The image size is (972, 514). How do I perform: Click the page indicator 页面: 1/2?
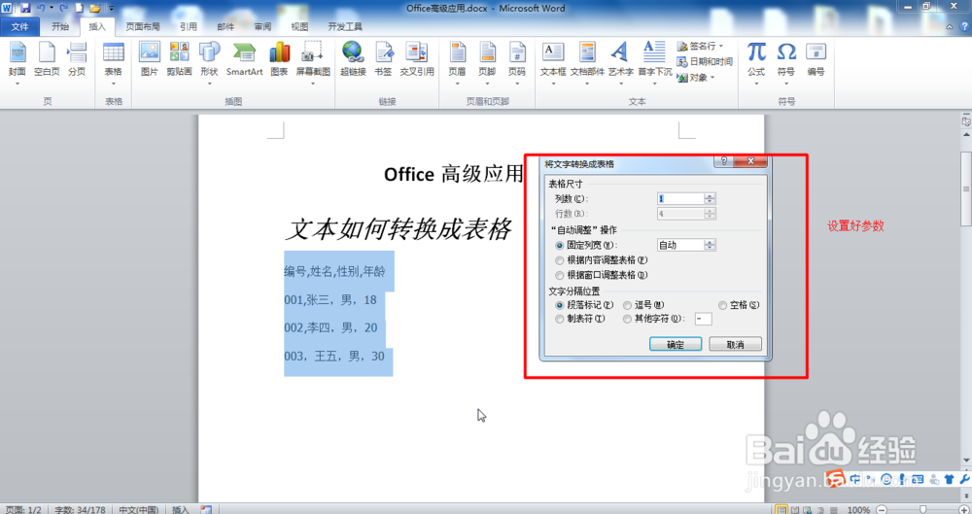[x=23, y=510]
